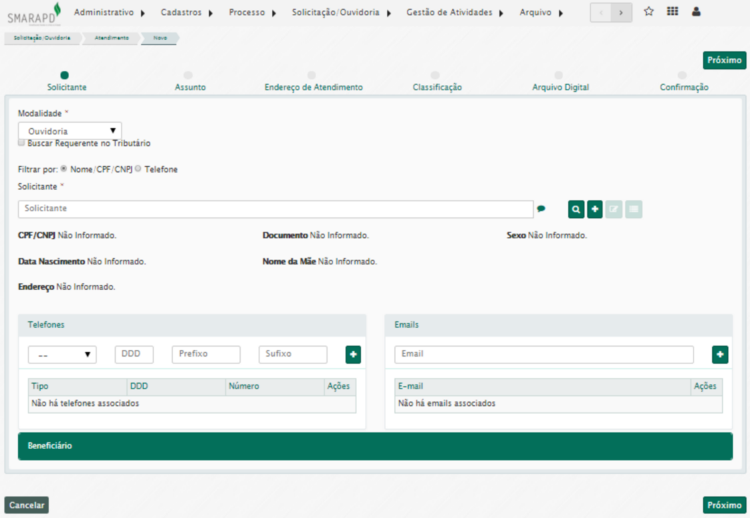Click the star favorites icon
Image resolution: width=750 pixels, height=518 pixels.
click(x=648, y=12)
